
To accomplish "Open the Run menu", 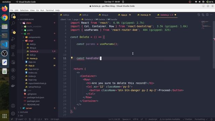I will (42, 10).
